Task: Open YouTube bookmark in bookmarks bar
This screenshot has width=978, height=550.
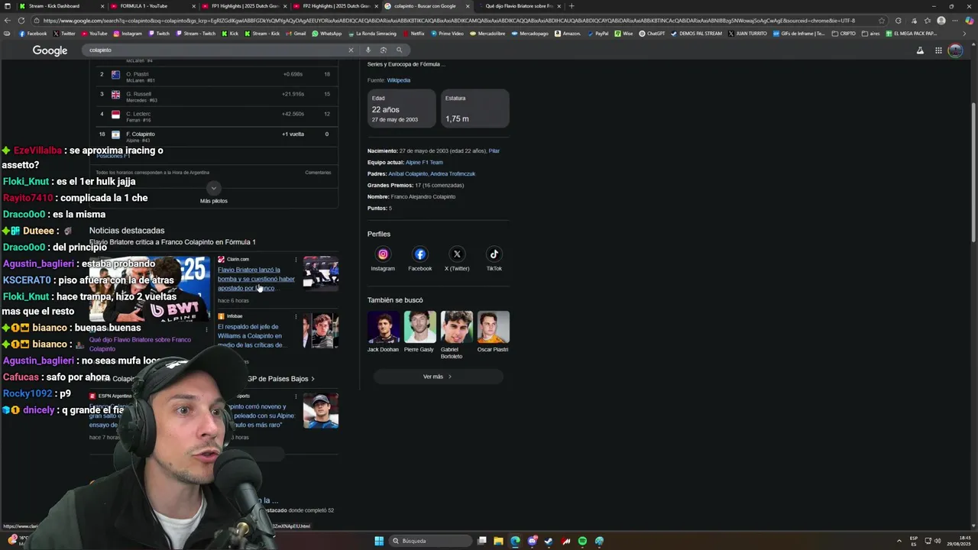Action: pos(95,34)
